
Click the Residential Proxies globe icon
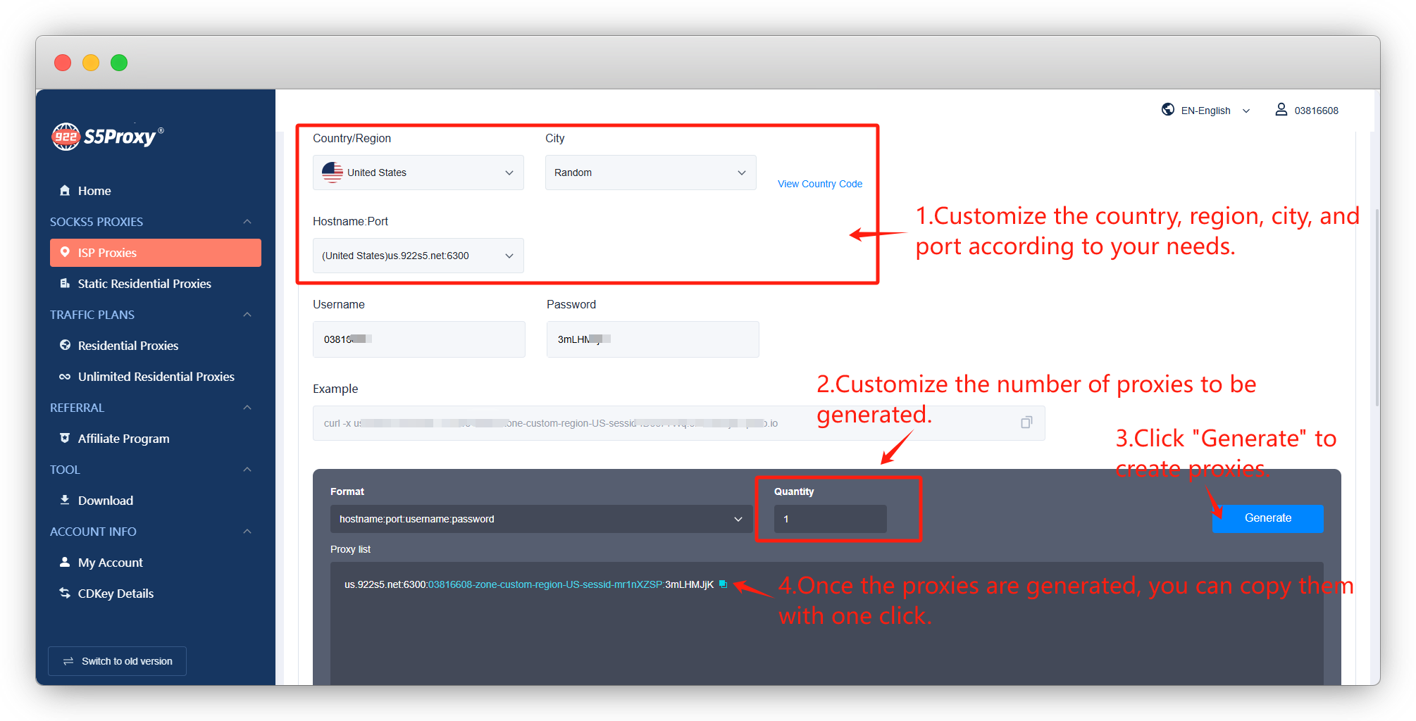pyautogui.click(x=66, y=345)
